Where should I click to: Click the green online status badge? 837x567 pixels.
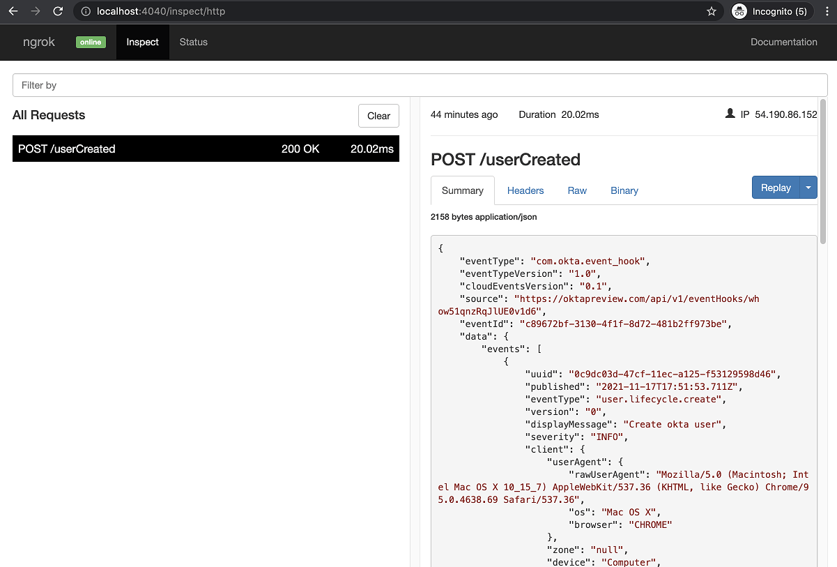point(91,42)
